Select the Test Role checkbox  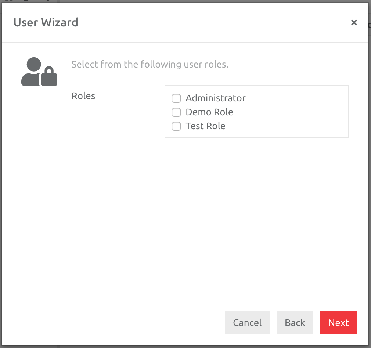pos(176,126)
